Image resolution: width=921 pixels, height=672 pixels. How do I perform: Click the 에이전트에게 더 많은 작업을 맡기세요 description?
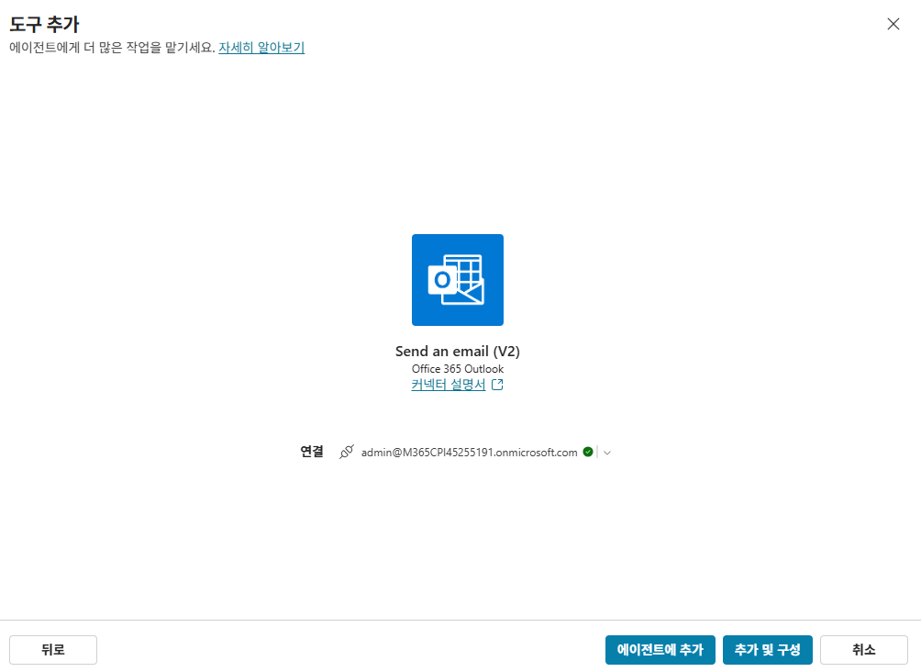112,47
